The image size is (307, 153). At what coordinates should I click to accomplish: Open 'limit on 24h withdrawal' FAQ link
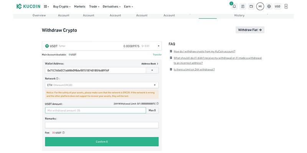[194, 70]
